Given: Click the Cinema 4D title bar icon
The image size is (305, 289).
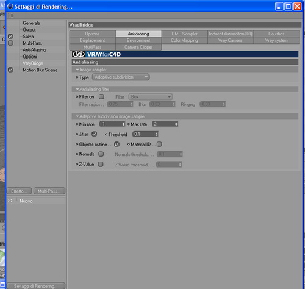Looking at the screenshot, I should coord(10,6).
